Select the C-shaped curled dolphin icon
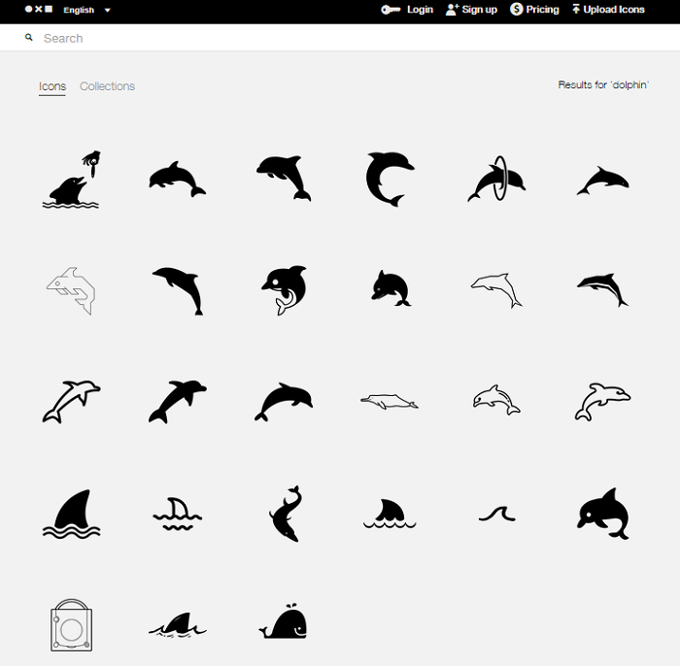 (390, 179)
